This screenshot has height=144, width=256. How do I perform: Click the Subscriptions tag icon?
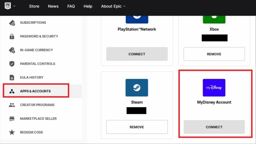(x=12, y=23)
